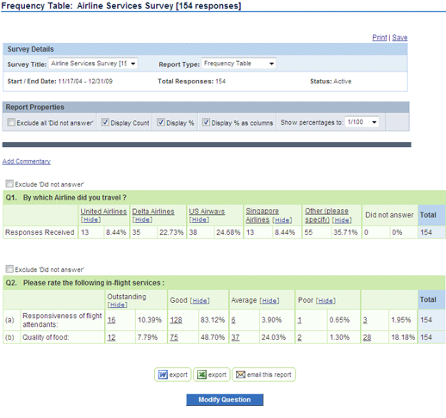This screenshot has width=446, height=418.
Task: Click the Status: Active text
Action: click(331, 81)
